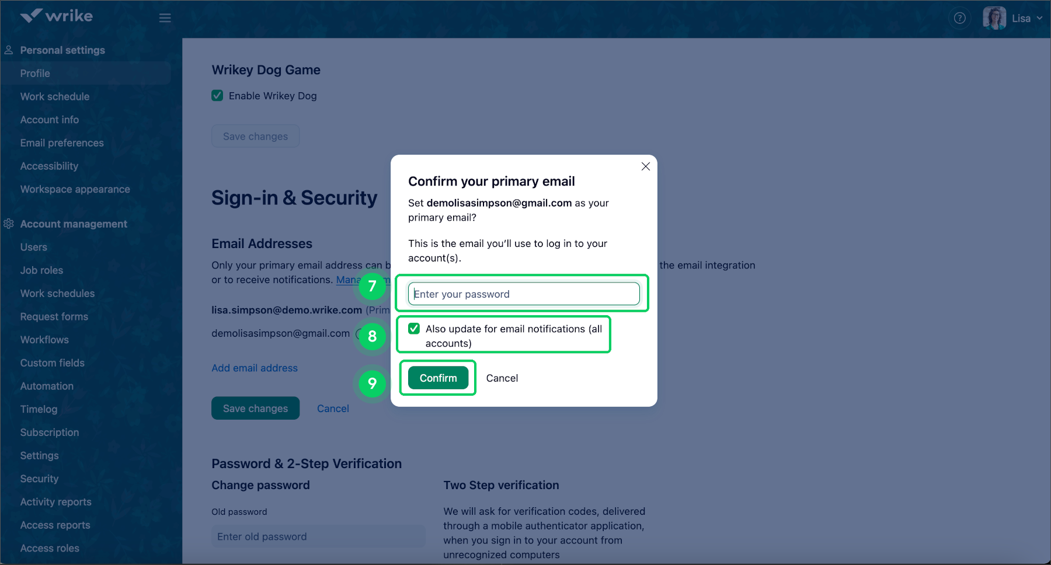
Task: Click the Enter old password field
Action: pyautogui.click(x=318, y=536)
